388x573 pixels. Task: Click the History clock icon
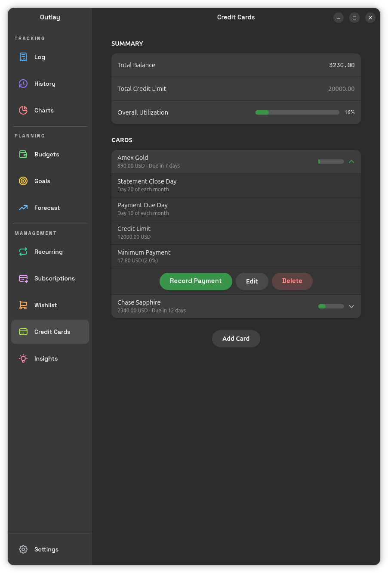click(x=23, y=84)
